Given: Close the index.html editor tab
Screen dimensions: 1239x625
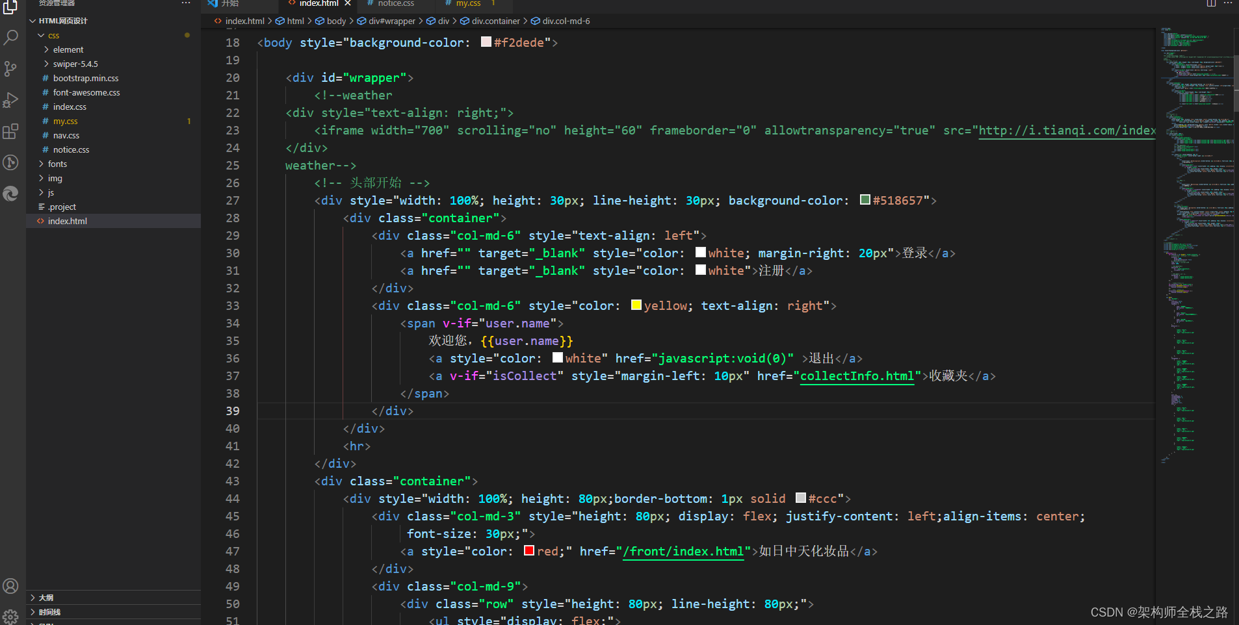Looking at the screenshot, I should coord(348,3).
